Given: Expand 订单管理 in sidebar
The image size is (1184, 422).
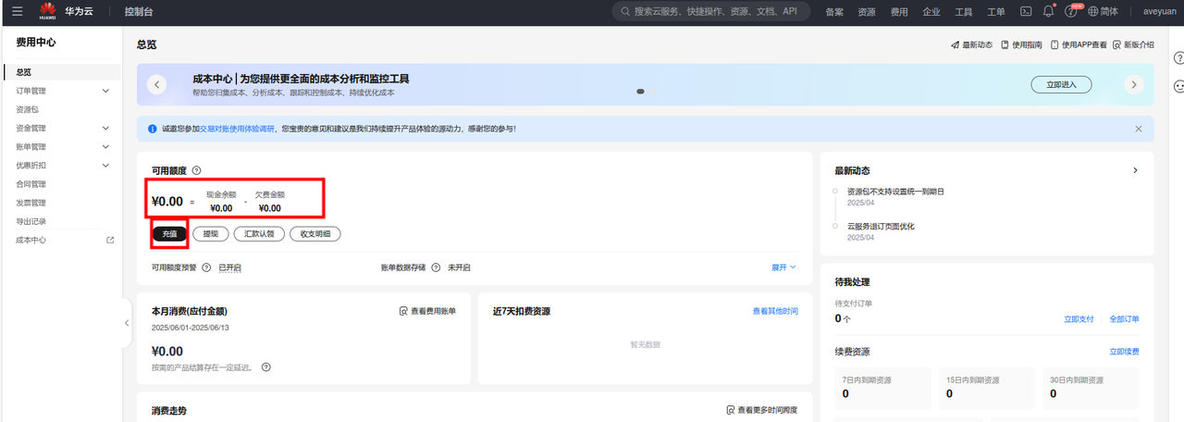Looking at the screenshot, I should (105, 91).
